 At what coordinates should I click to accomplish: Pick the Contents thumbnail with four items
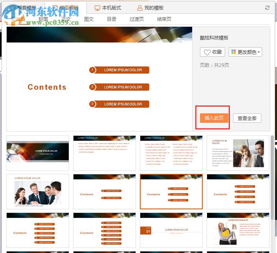tap(238, 192)
